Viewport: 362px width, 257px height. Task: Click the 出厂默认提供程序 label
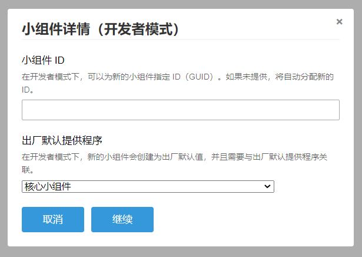[x=62, y=141]
